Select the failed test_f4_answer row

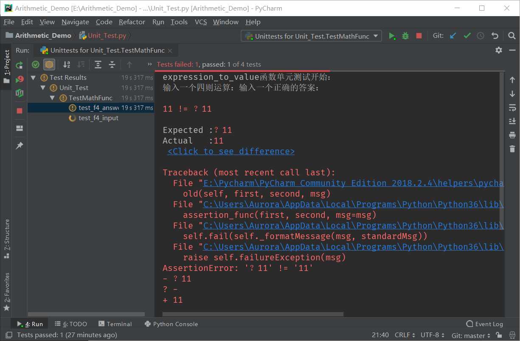90,108
